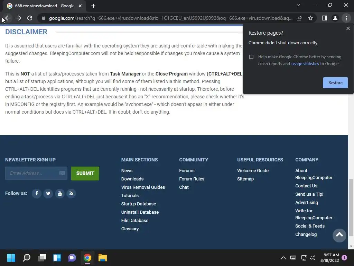Open the volume tray icon
This screenshot has width=354, height=266.
313,258
